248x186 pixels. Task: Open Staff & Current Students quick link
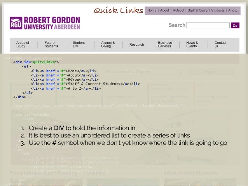[206, 10]
